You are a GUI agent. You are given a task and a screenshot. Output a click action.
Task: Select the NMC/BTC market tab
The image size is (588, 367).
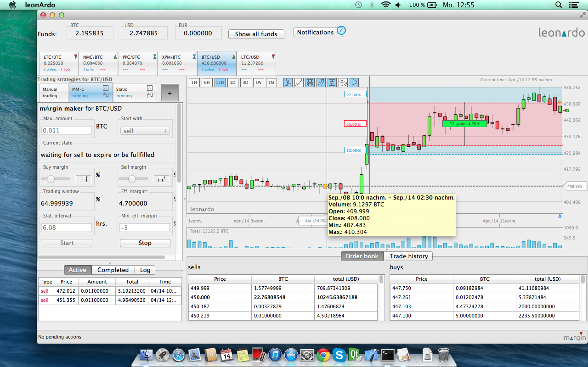click(99, 63)
